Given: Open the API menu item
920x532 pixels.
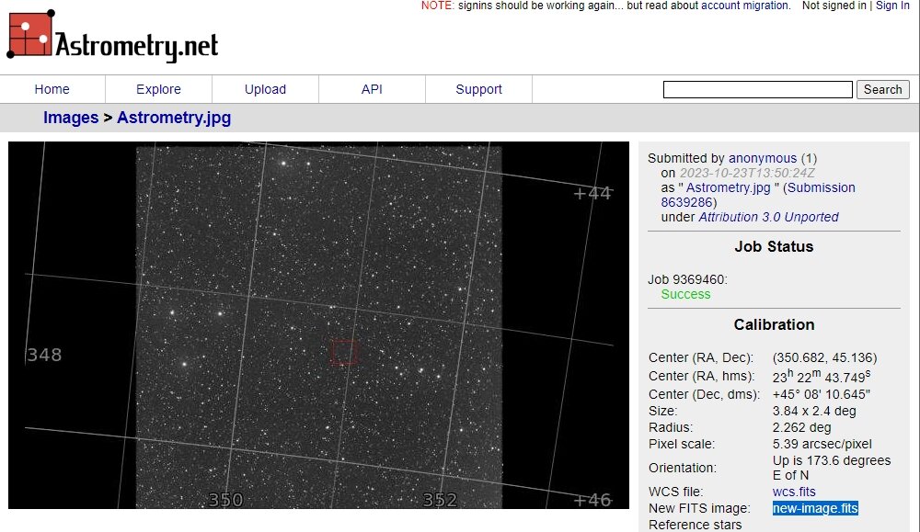Looking at the screenshot, I should tap(372, 89).
